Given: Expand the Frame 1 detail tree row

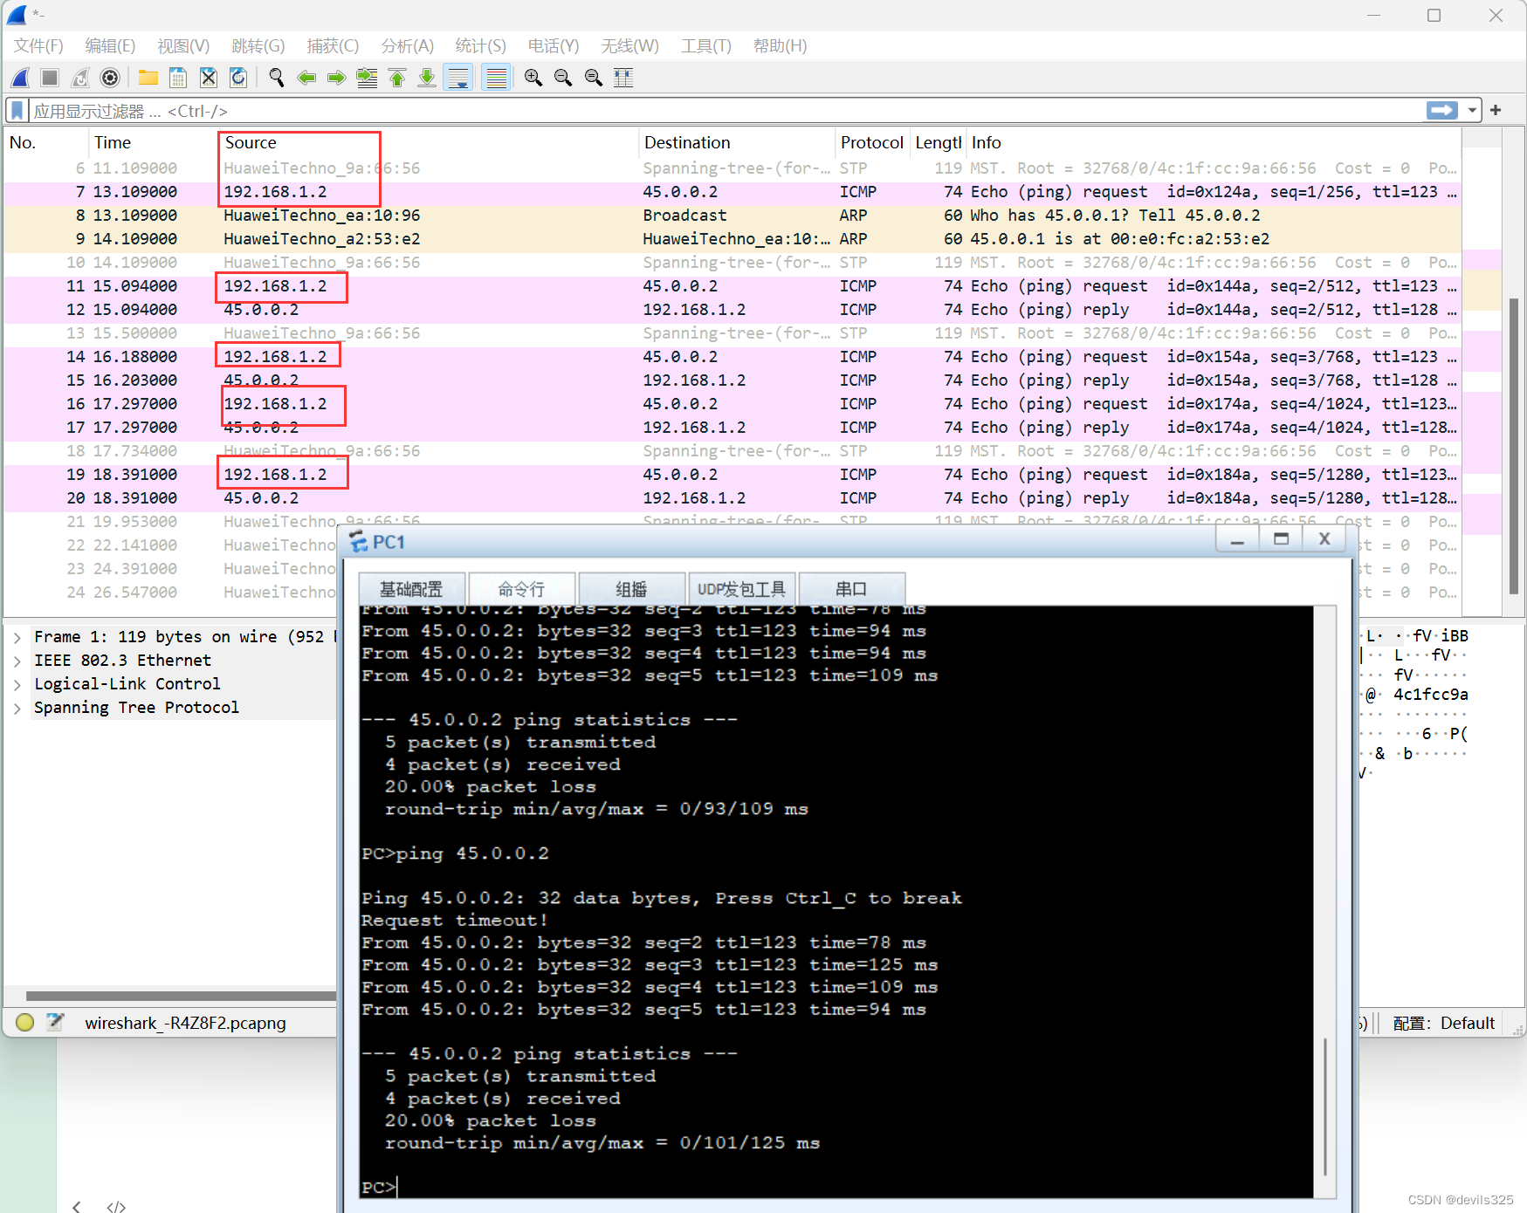Looking at the screenshot, I should click(17, 637).
